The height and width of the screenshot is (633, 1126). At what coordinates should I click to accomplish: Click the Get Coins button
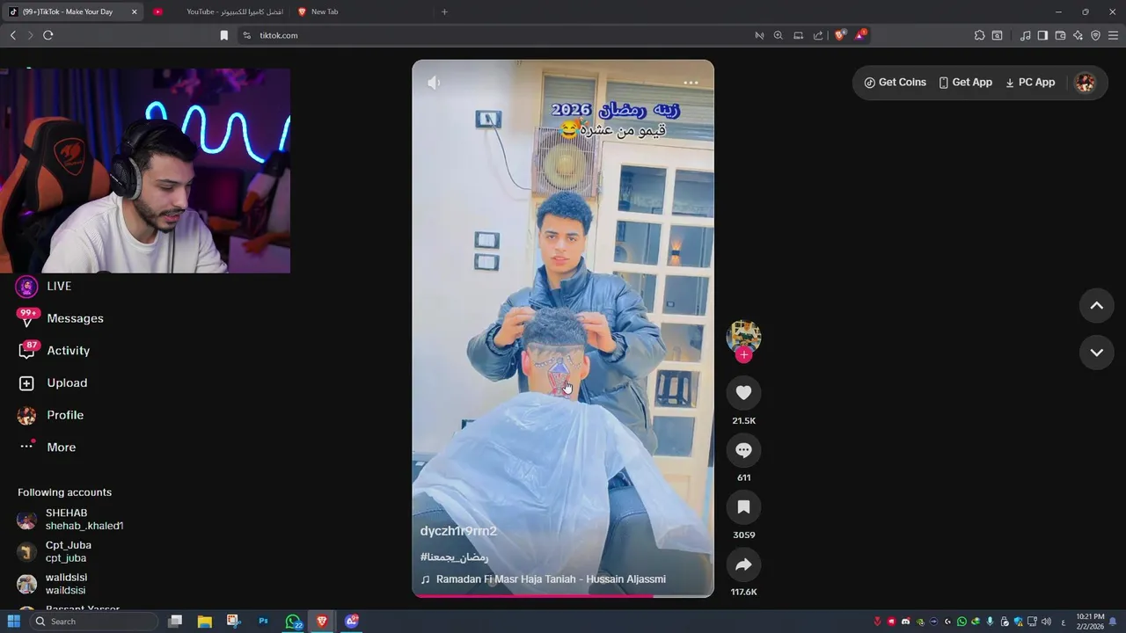(896, 83)
